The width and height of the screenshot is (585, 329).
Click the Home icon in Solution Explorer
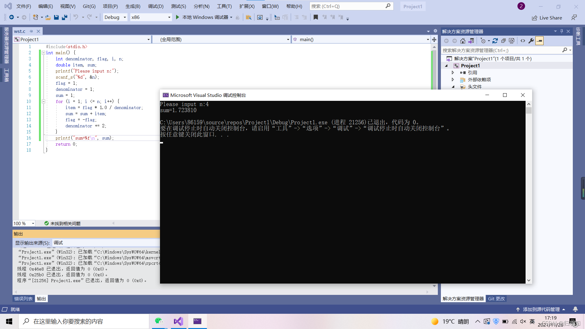tap(463, 41)
